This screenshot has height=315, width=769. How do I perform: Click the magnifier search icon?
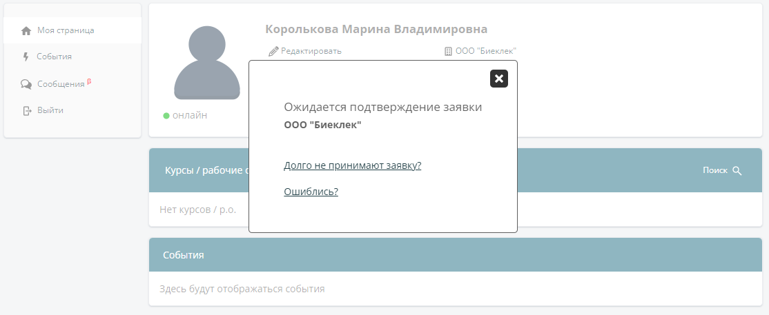pyautogui.click(x=737, y=171)
